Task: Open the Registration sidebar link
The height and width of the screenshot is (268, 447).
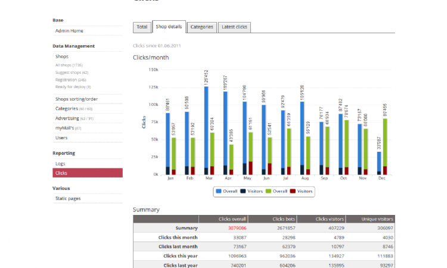Action: point(70,79)
